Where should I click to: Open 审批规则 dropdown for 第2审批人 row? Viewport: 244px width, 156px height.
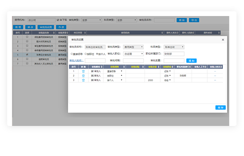114,76
